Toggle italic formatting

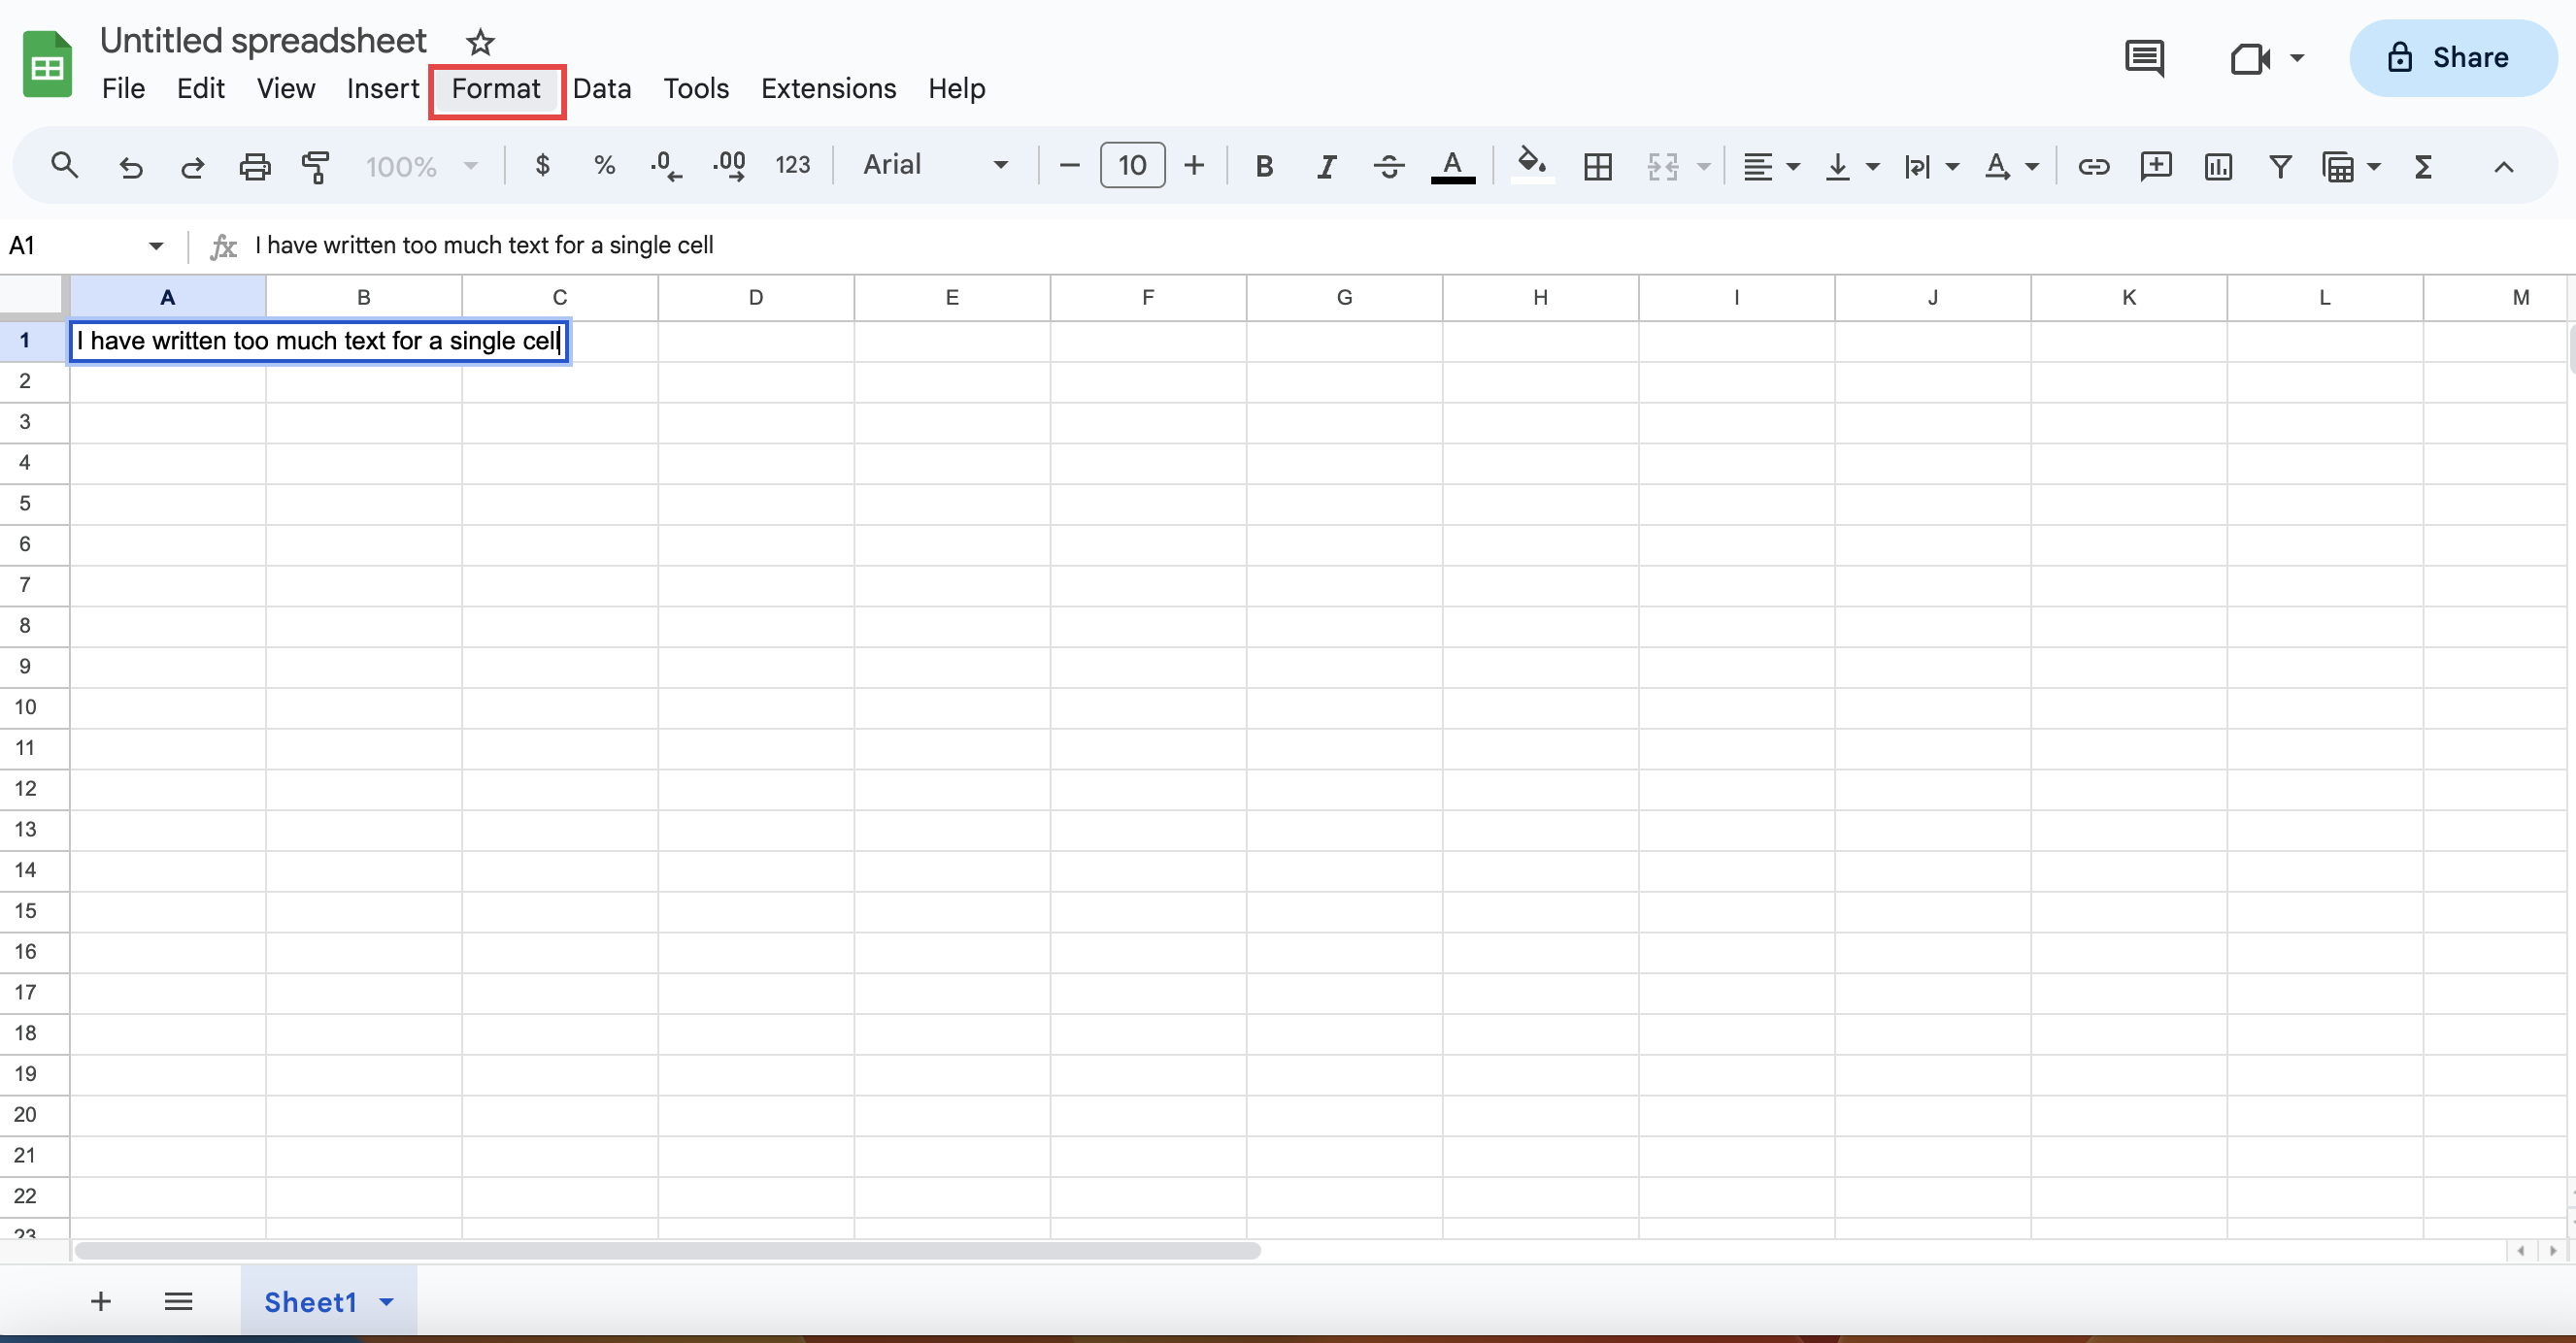pos(1326,166)
